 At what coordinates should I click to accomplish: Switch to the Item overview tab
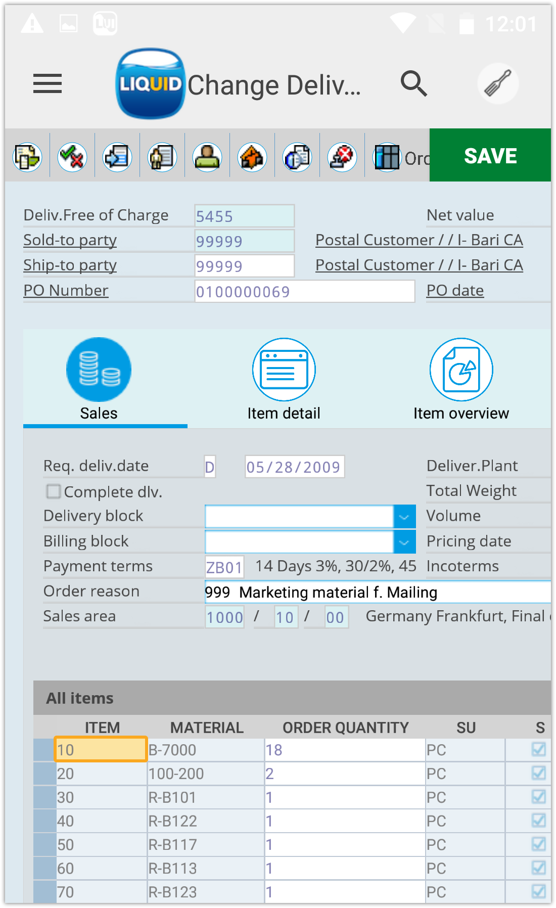point(461,379)
